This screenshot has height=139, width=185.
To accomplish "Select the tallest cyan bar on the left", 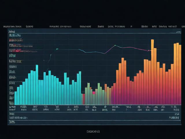I will 37,84.
